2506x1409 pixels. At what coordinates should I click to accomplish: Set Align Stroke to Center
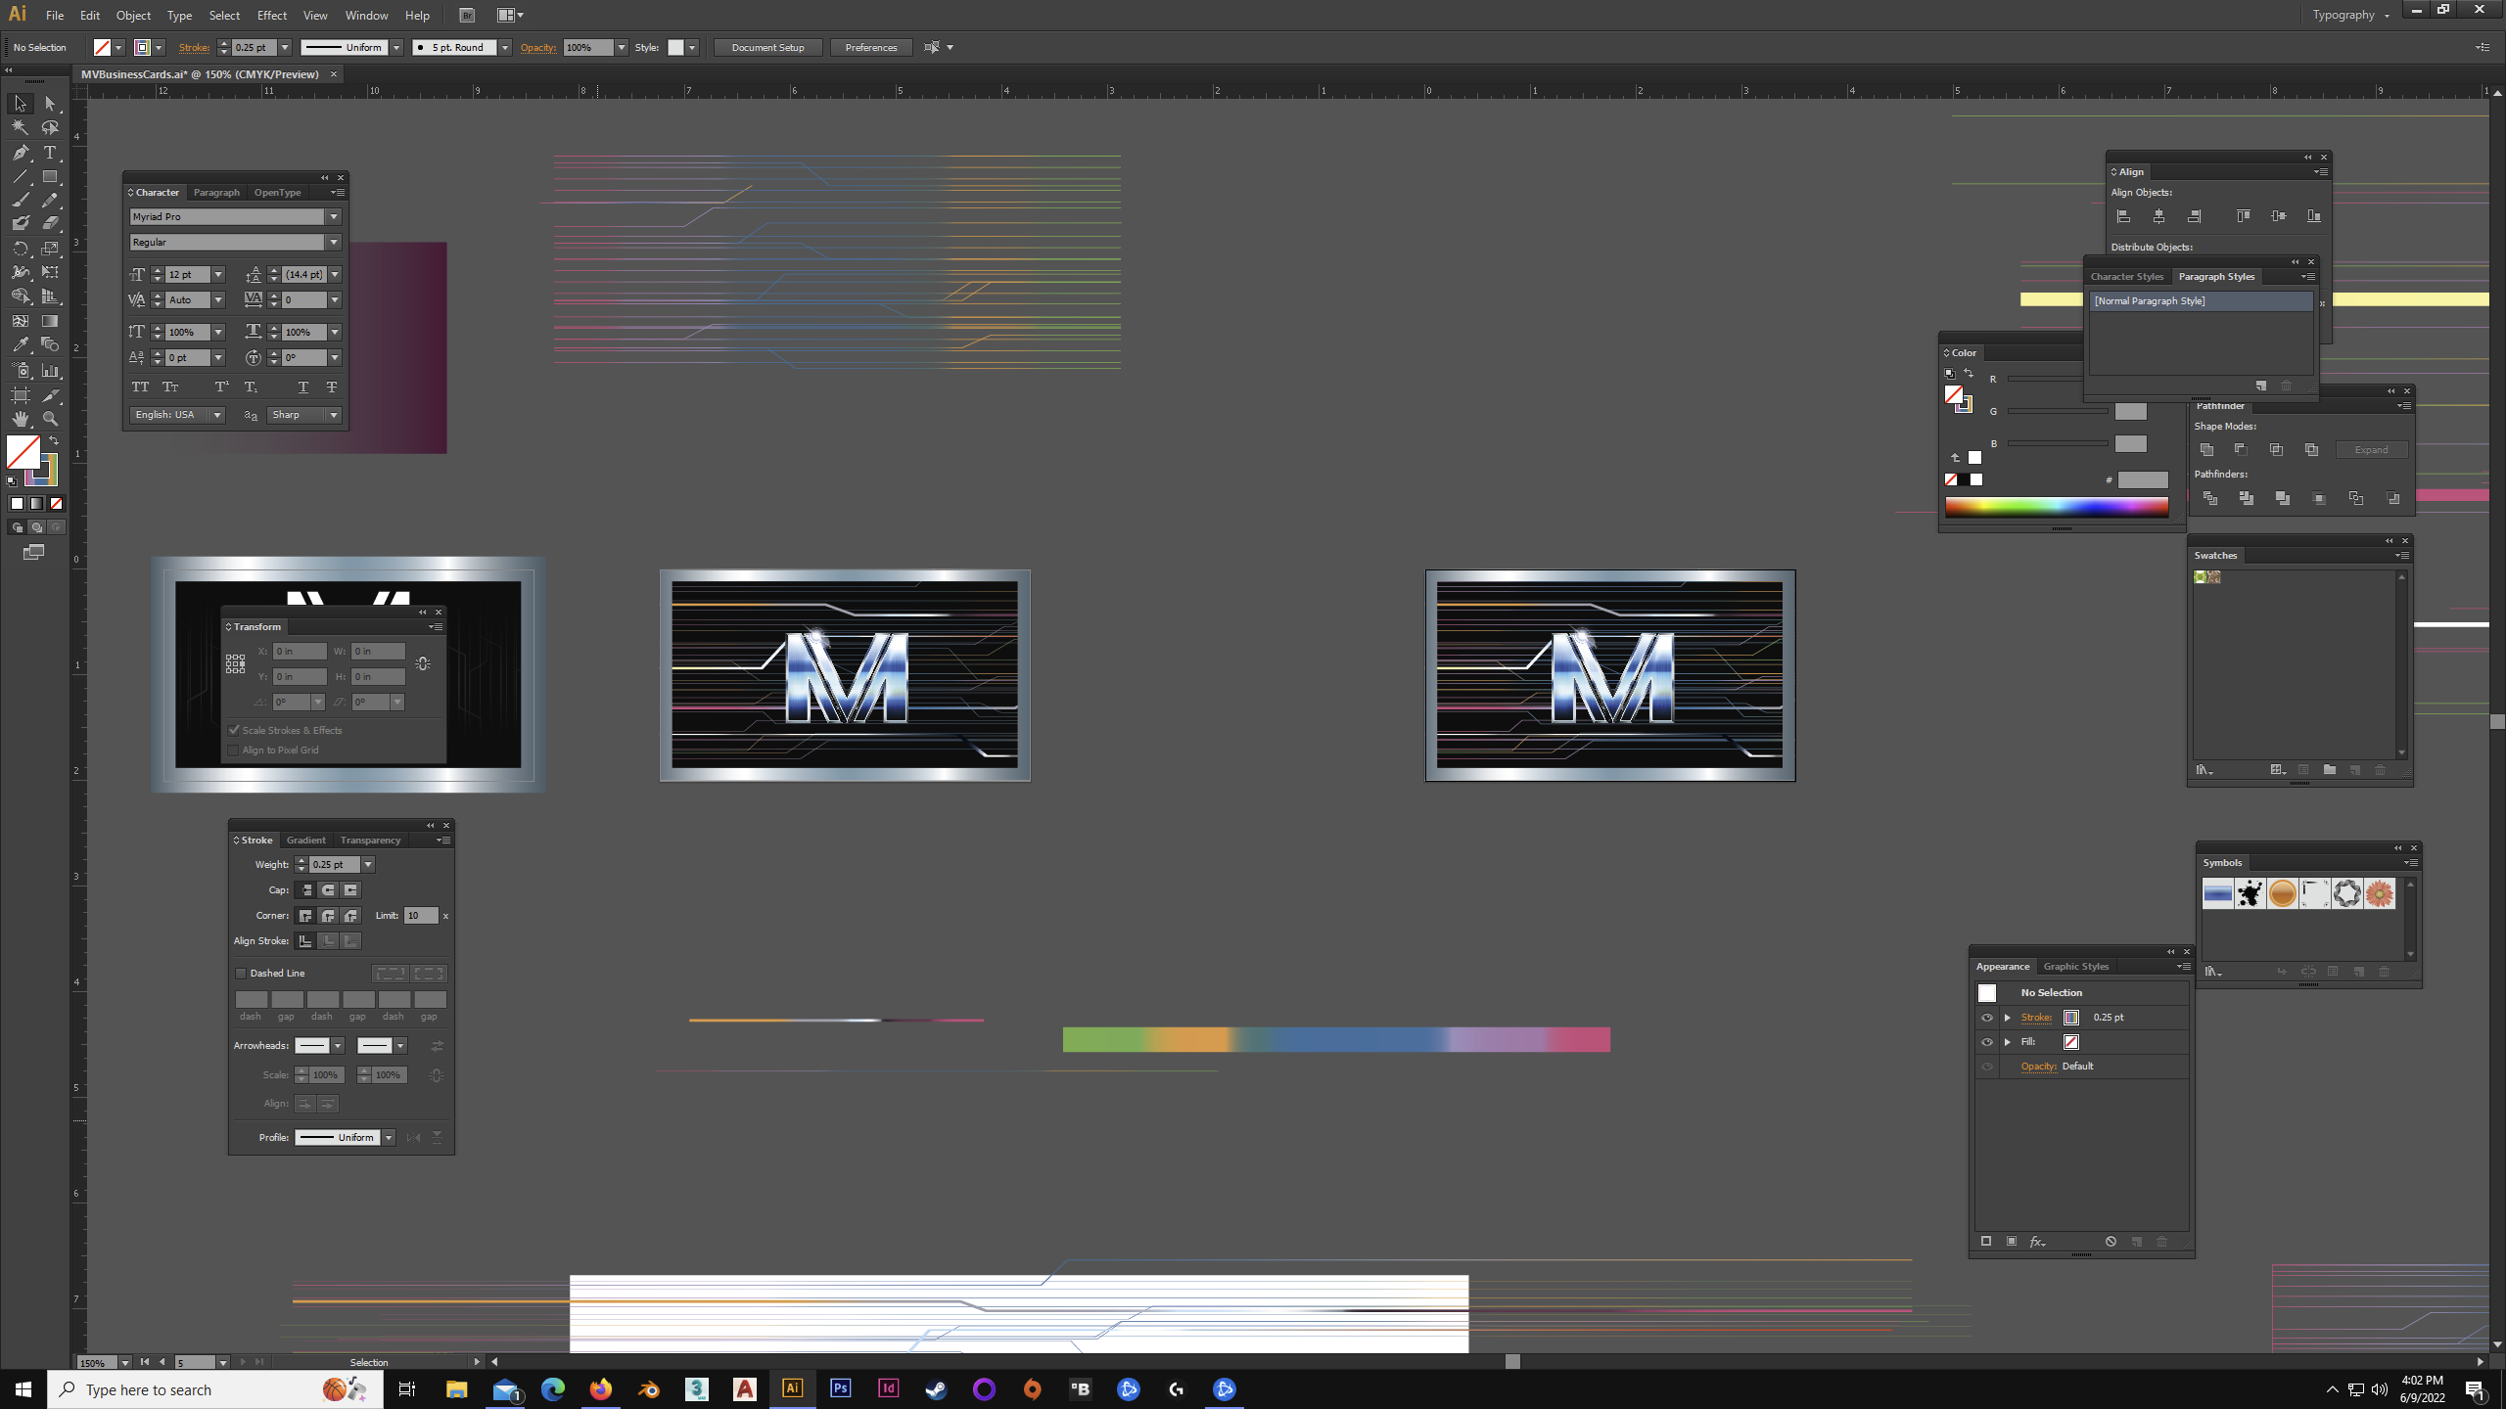[x=305, y=941]
